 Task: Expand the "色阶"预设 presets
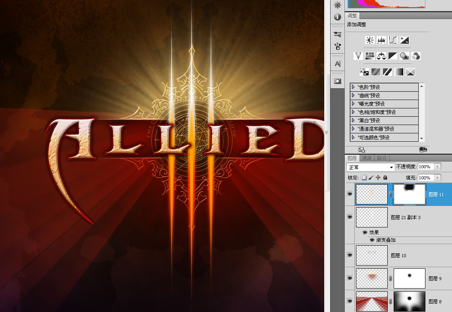pyautogui.click(x=353, y=87)
